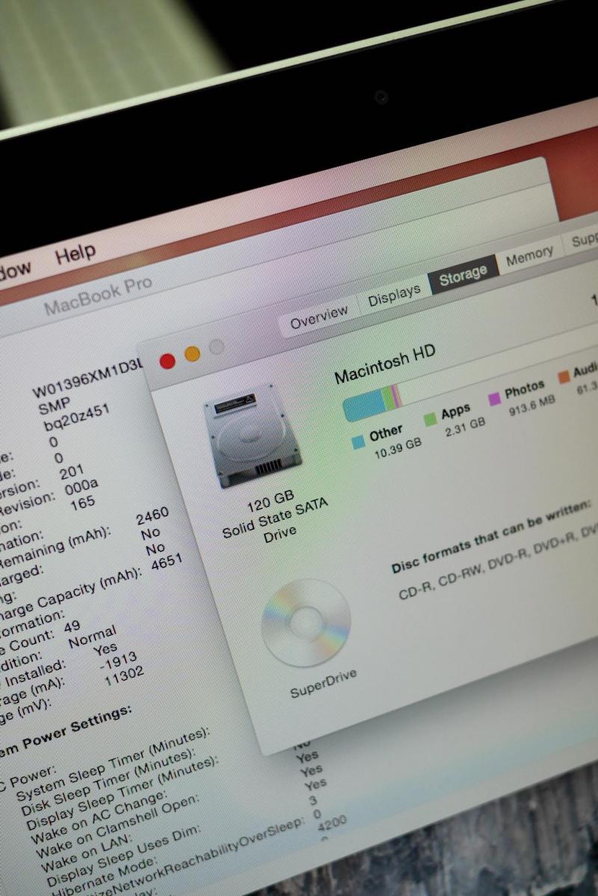The width and height of the screenshot is (598, 896).
Task: Click the SuperDrive optical disc icon
Action: click(x=306, y=624)
